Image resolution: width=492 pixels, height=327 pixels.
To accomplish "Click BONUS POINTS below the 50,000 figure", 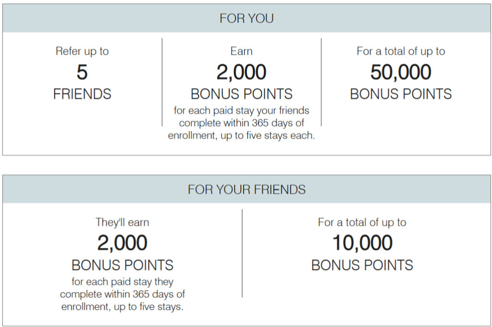I will [x=401, y=94].
